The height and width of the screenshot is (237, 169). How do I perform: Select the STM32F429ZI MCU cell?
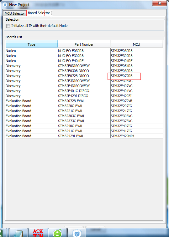(x=137, y=96)
